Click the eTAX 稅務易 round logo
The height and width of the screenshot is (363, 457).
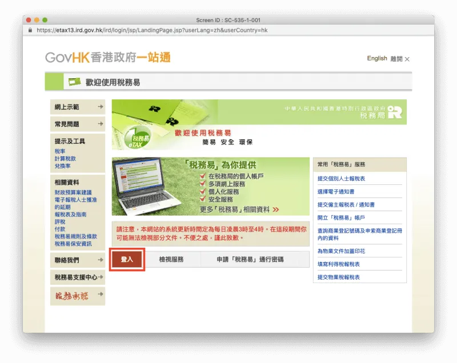[x=137, y=138]
